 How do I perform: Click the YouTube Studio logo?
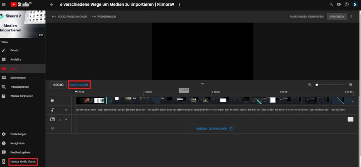click(21, 4)
